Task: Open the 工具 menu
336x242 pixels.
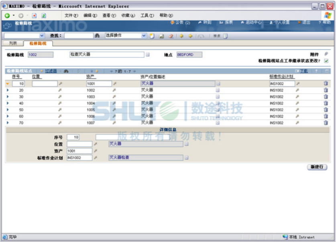Action: (x=147, y=15)
